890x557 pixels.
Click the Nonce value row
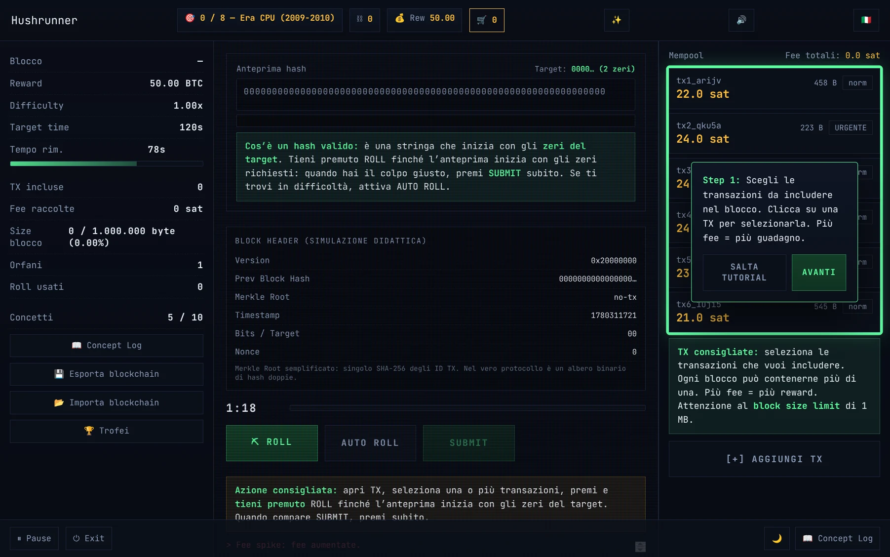coord(436,352)
